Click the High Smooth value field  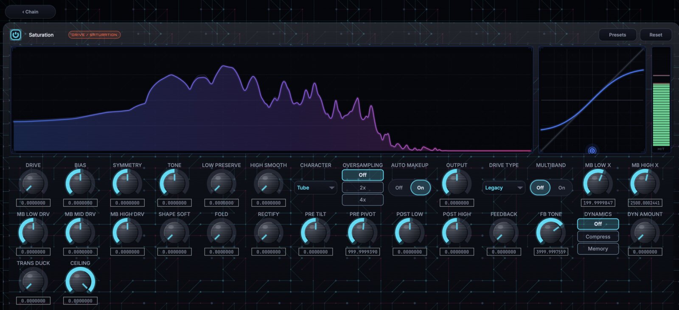(x=268, y=203)
